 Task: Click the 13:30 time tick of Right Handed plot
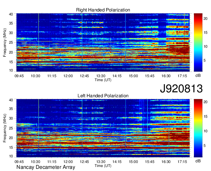(101, 76)
